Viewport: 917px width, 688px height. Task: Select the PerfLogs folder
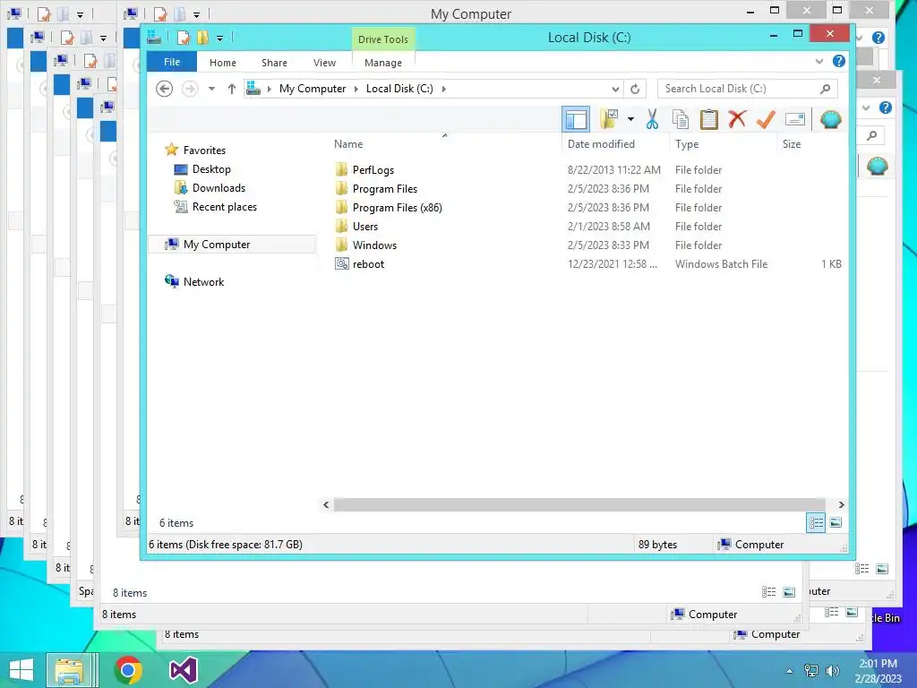[373, 169]
